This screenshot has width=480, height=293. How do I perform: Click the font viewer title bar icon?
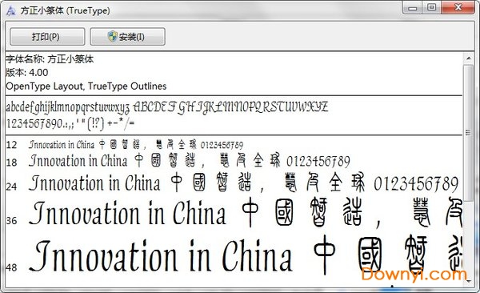click(11, 11)
